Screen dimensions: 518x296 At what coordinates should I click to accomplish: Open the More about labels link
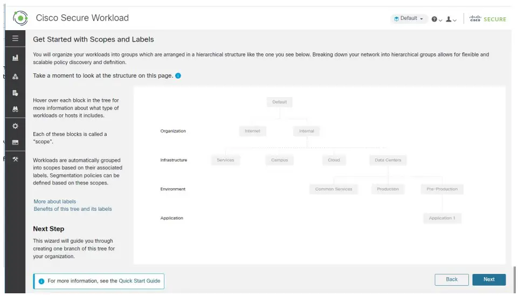click(54, 202)
